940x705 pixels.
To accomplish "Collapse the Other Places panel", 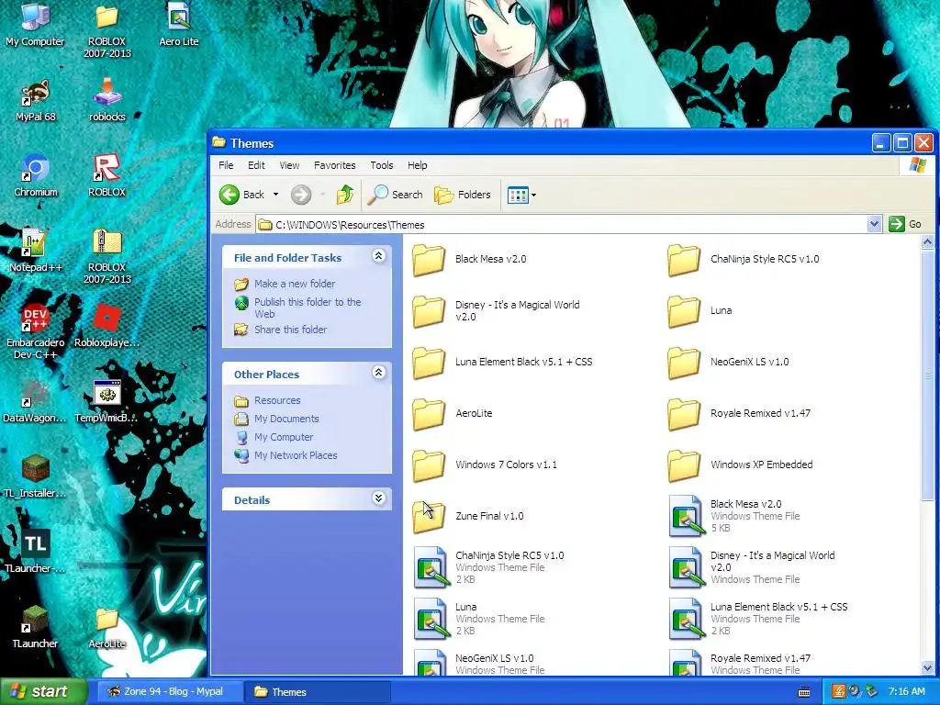I will tap(378, 373).
